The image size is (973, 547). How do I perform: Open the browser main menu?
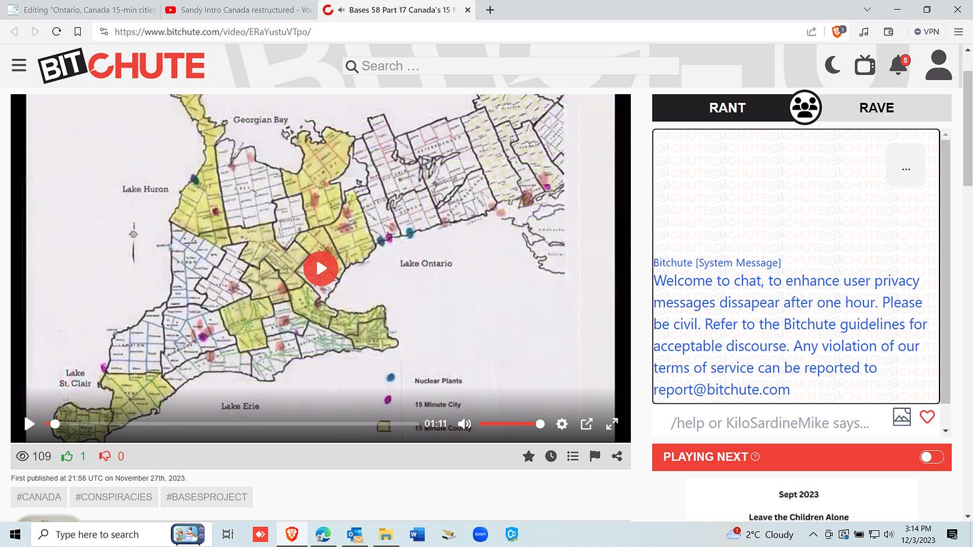(x=960, y=31)
